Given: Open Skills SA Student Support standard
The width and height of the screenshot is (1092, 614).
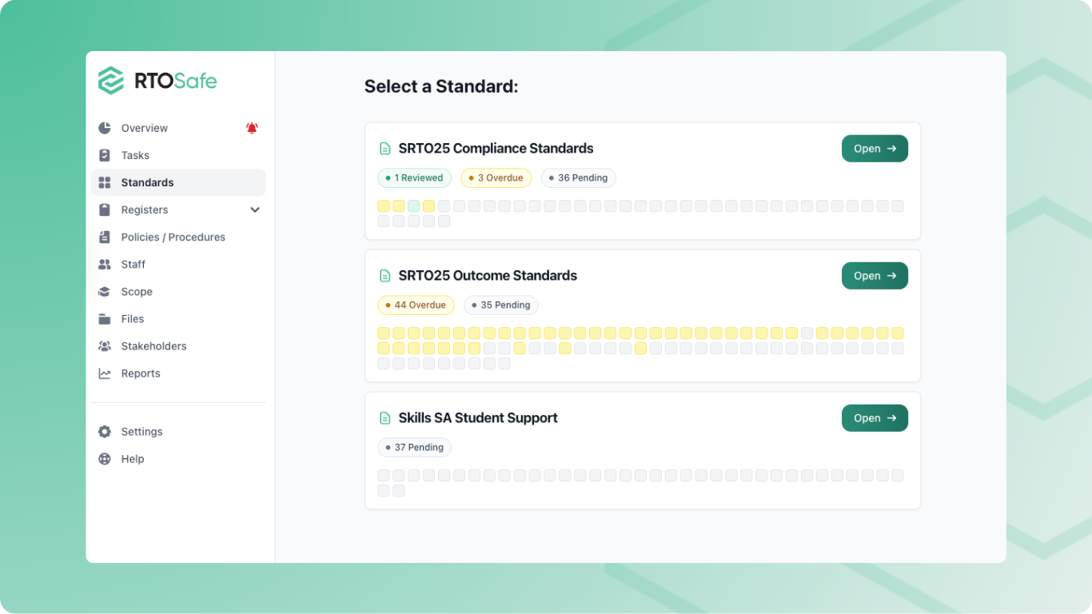Looking at the screenshot, I should point(875,418).
